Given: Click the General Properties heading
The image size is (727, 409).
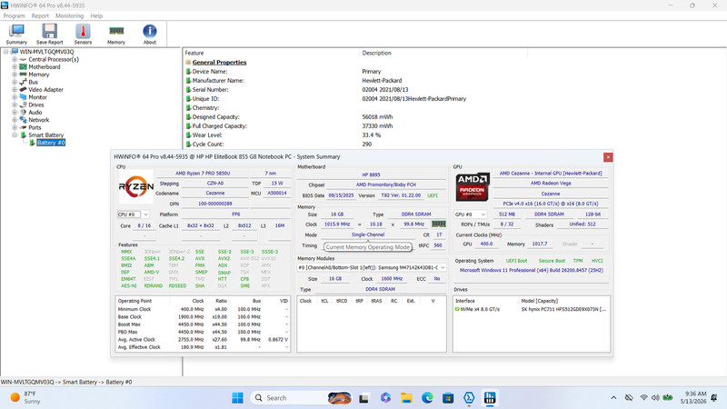Looking at the screenshot, I should pyautogui.click(x=219, y=62).
